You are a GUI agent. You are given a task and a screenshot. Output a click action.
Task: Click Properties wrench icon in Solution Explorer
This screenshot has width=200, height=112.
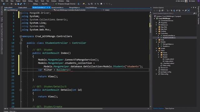pyautogui.click(x=186, y=11)
